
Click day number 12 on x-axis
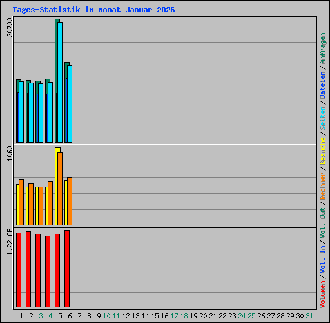(126, 316)
